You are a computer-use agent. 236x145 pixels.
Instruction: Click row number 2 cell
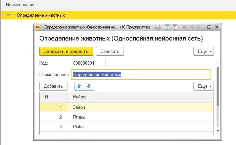pos(53,117)
